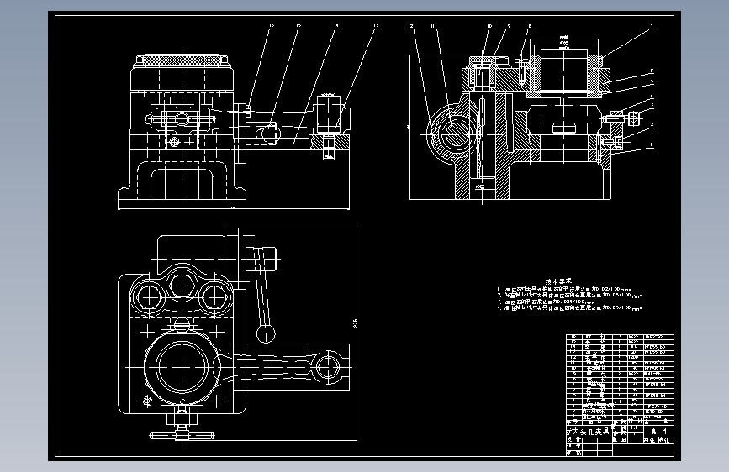Click part balloon number 11

[433, 27]
